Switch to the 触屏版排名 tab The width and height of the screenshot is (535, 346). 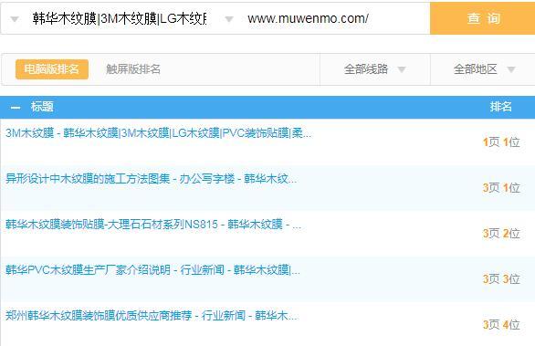[x=133, y=69]
